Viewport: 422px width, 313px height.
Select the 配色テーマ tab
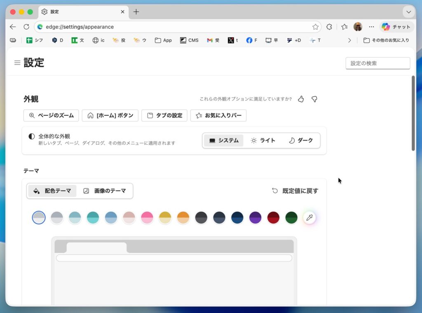click(x=52, y=191)
